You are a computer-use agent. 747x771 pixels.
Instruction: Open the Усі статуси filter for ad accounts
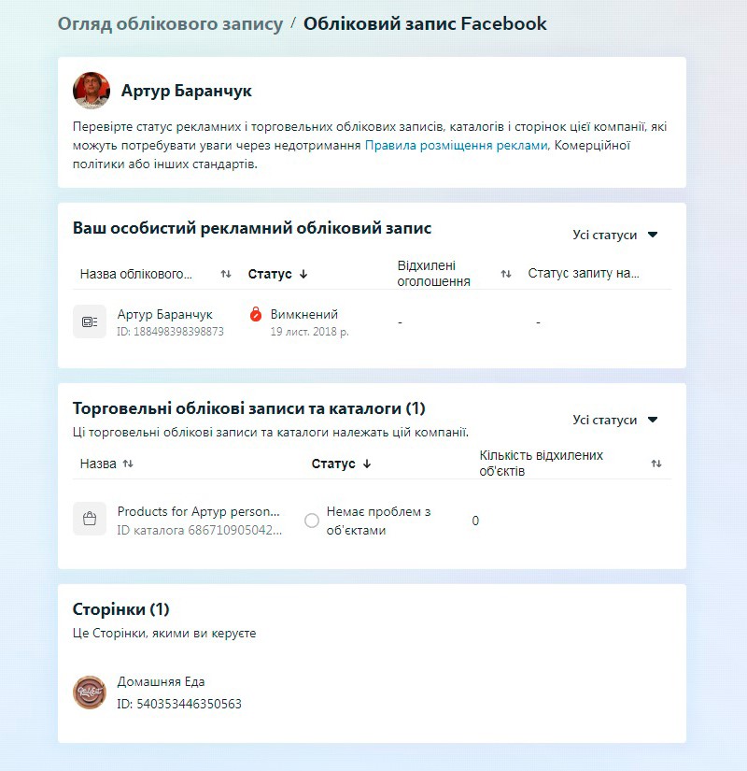coord(615,235)
